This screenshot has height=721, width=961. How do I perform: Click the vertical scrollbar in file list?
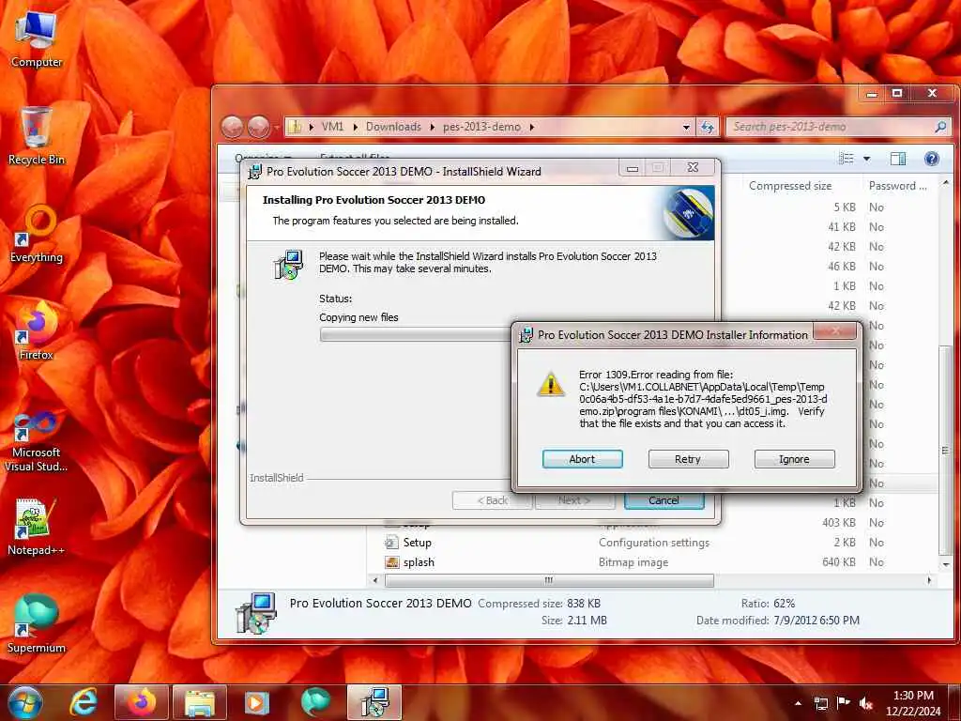(946, 451)
